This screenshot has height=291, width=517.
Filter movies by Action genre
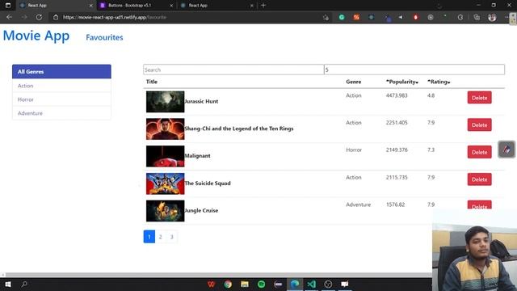point(61,86)
